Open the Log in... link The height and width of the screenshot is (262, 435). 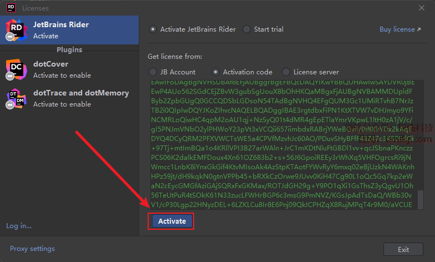(18, 226)
